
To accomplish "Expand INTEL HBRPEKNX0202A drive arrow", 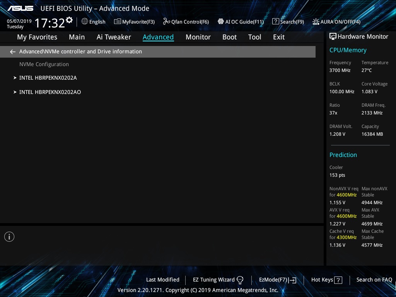I will 15,78.
